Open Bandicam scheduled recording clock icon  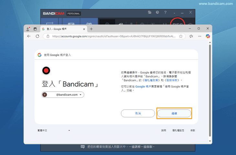tap(157, 12)
